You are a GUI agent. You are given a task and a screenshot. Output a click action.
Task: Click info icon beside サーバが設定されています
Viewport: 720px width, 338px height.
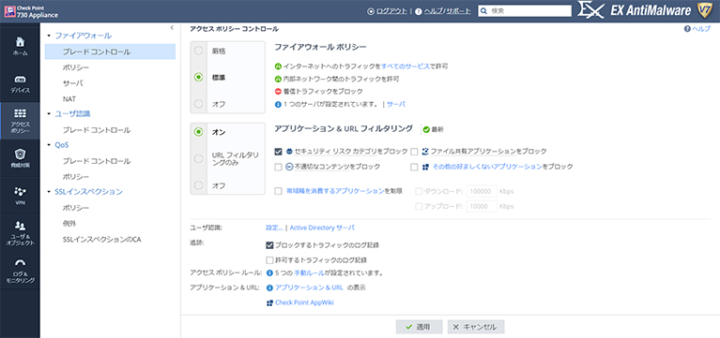click(277, 104)
